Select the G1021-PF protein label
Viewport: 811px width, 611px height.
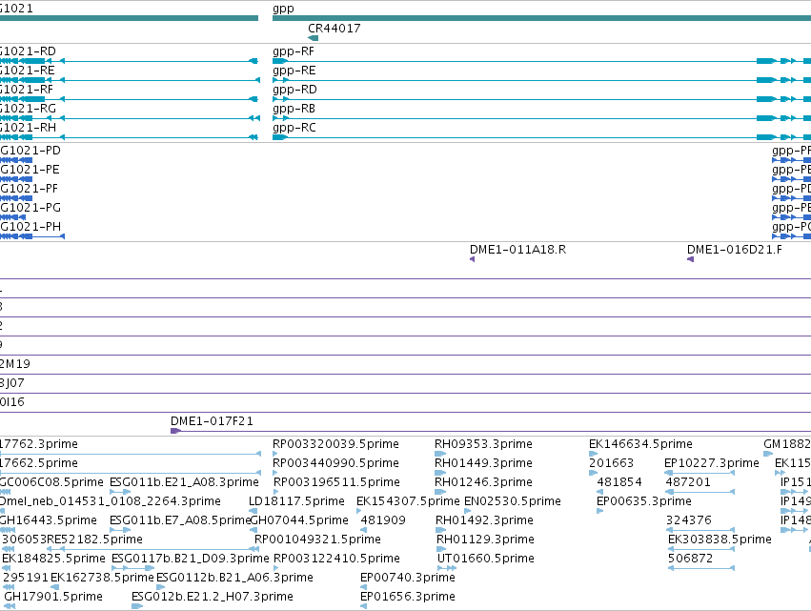point(29,189)
